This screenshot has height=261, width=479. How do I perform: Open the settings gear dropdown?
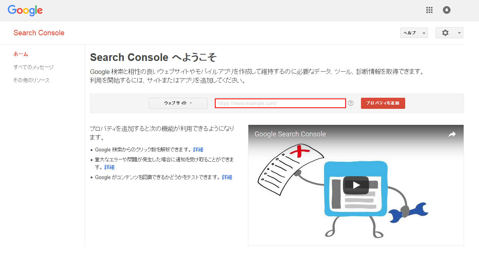[x=449, y=33]
